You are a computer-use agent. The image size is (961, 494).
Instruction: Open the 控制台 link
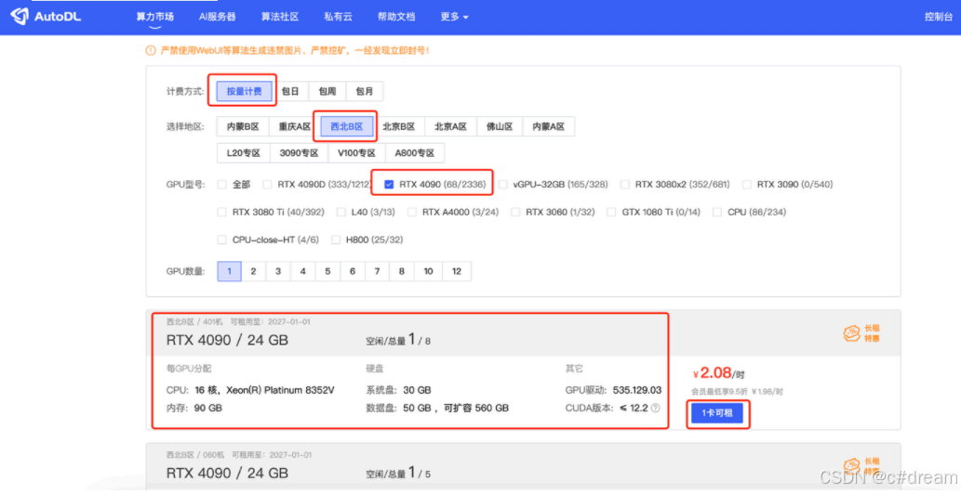pos(939,17)
